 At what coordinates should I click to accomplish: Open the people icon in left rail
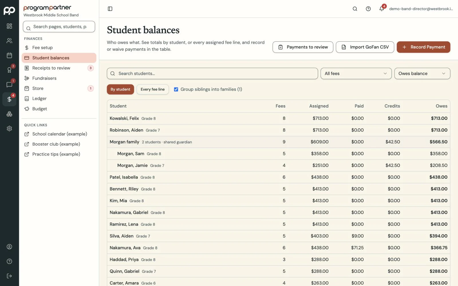9,41
